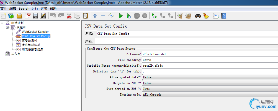
Task: Click the Copy icon
Action: pos(77,16)
